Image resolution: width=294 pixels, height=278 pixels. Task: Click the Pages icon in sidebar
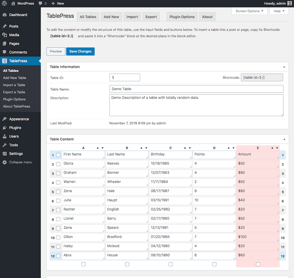pos(5,44)
